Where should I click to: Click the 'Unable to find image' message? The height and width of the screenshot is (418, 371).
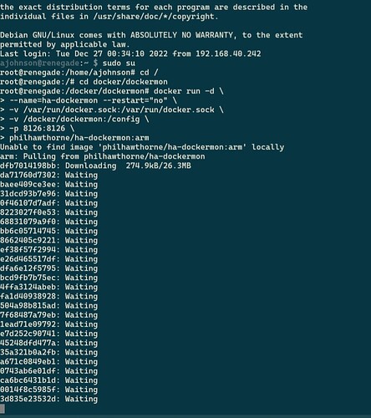pos(47,147)
